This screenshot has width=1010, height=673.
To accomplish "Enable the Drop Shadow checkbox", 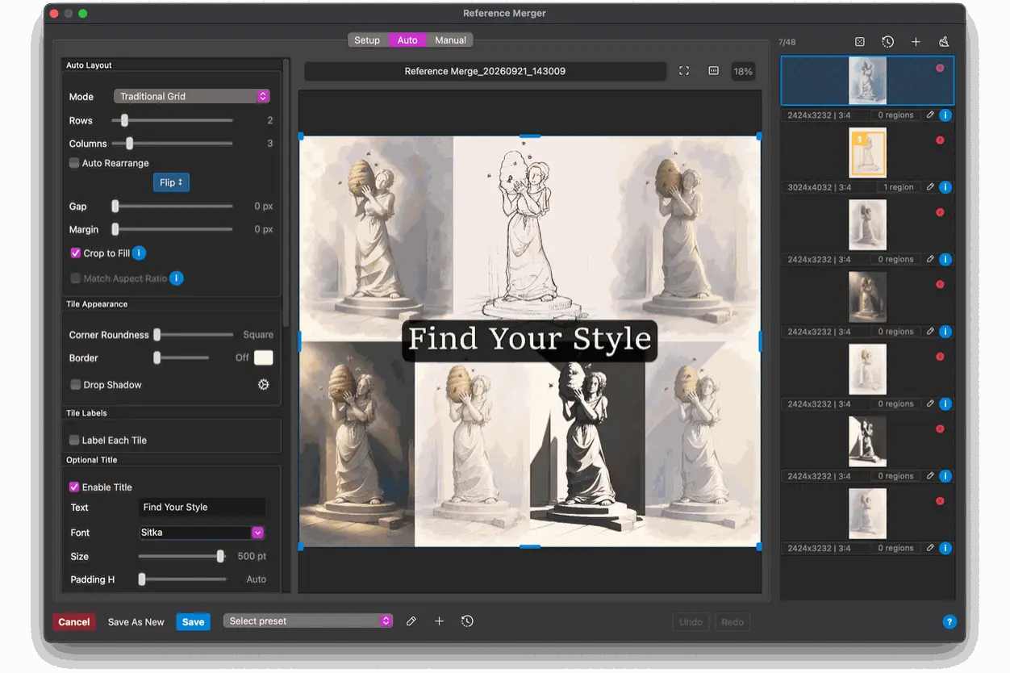I will tap(76, 385).
